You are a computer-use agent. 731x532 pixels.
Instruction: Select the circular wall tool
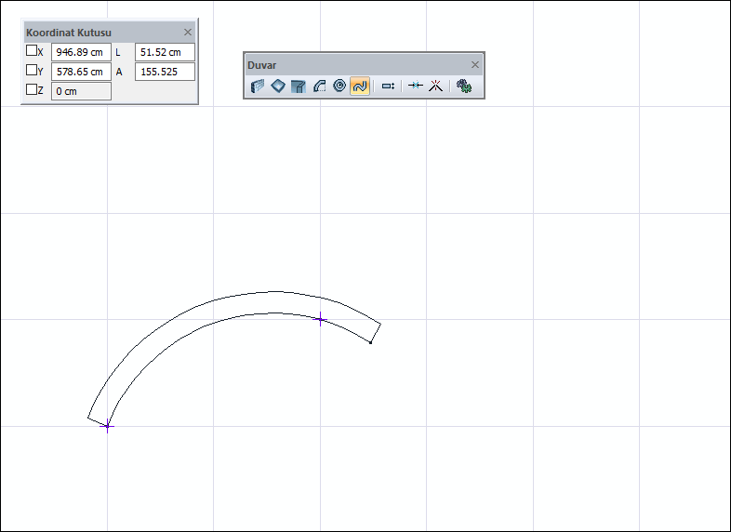click(x=339, y=86)
